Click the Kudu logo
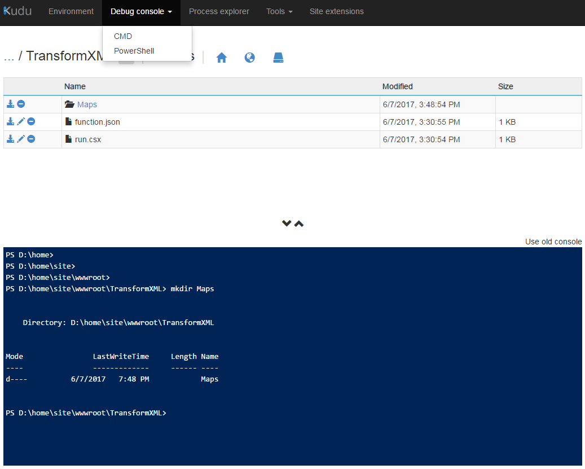Image resolution: width=585 pixels, height=469 pixels. 17,11
